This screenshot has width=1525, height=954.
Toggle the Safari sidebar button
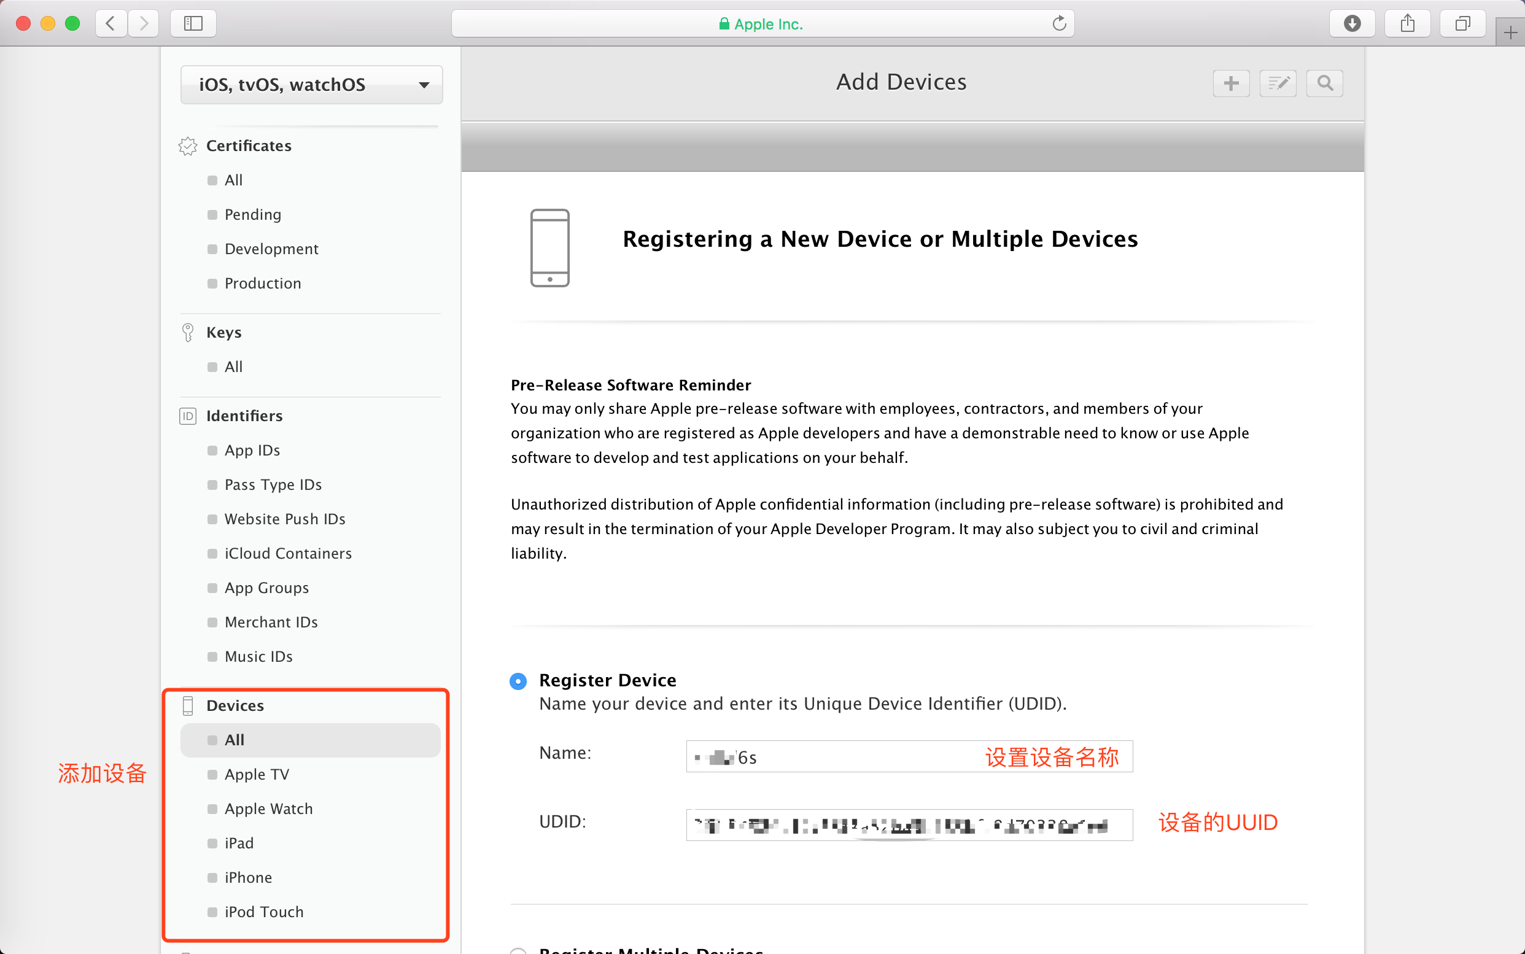[x=193, y=24]
